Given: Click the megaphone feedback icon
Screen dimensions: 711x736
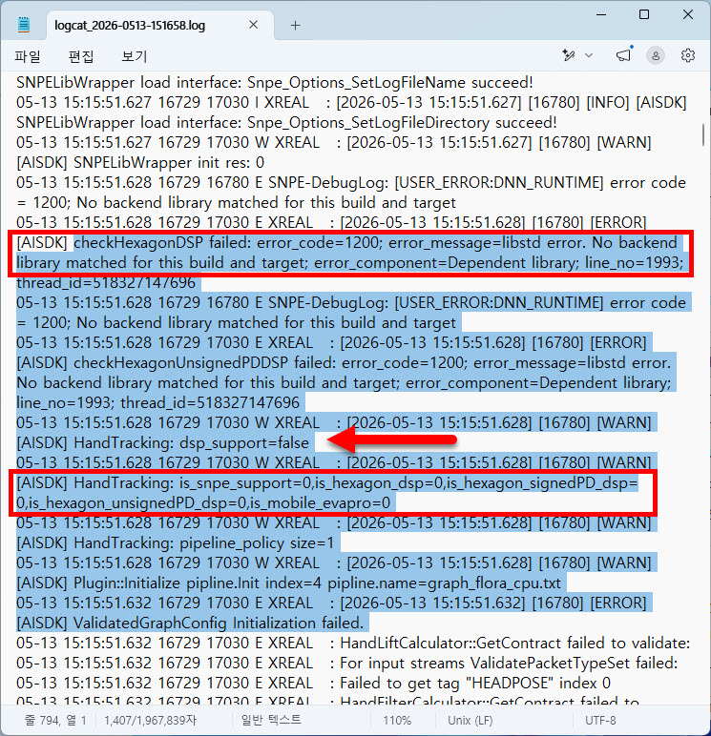Looking at the screenshot, I should click(x=623, y=55).
